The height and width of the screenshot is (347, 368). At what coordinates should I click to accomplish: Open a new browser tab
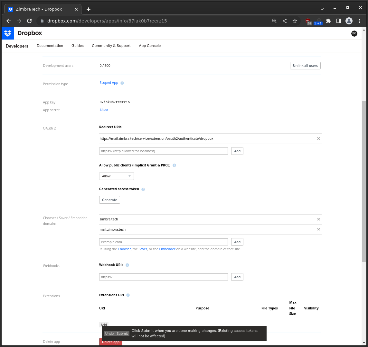(89, 9)
